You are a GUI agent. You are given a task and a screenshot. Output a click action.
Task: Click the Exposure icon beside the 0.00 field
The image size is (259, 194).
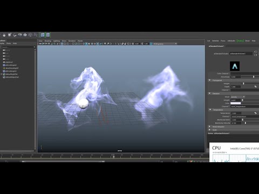click(x=133, y=44)
